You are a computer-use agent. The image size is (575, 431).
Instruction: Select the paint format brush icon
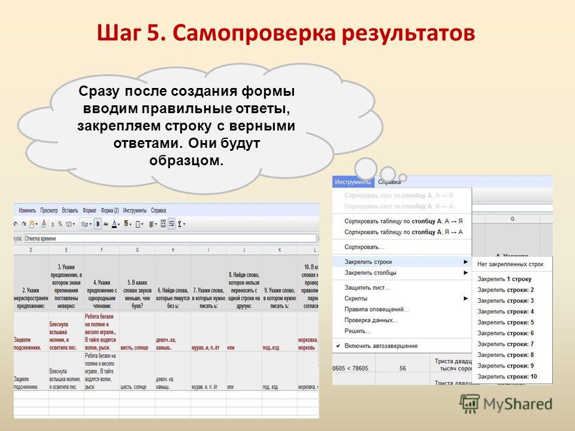point(44,224)
